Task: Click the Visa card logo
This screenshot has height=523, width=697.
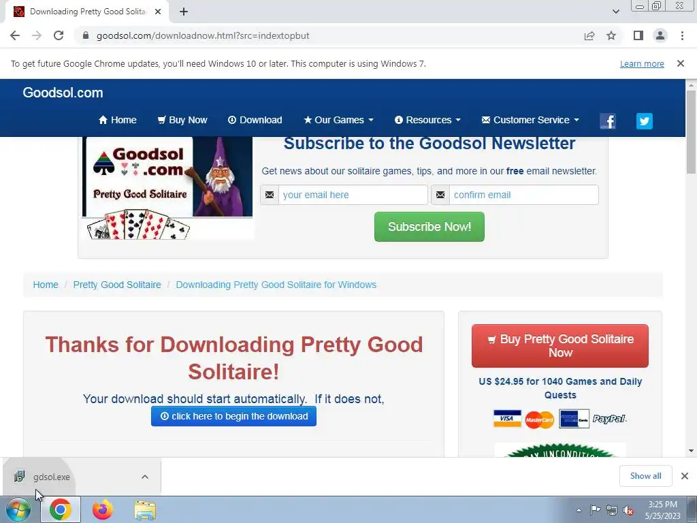Action: [x=506, y=419]
